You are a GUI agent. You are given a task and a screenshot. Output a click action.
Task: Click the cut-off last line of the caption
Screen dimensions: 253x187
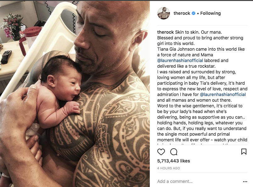202,144
